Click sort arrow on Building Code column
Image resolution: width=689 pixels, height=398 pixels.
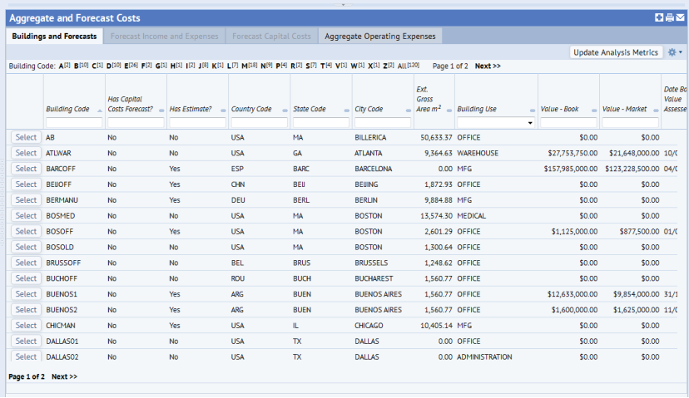click(x=100, y=110)
